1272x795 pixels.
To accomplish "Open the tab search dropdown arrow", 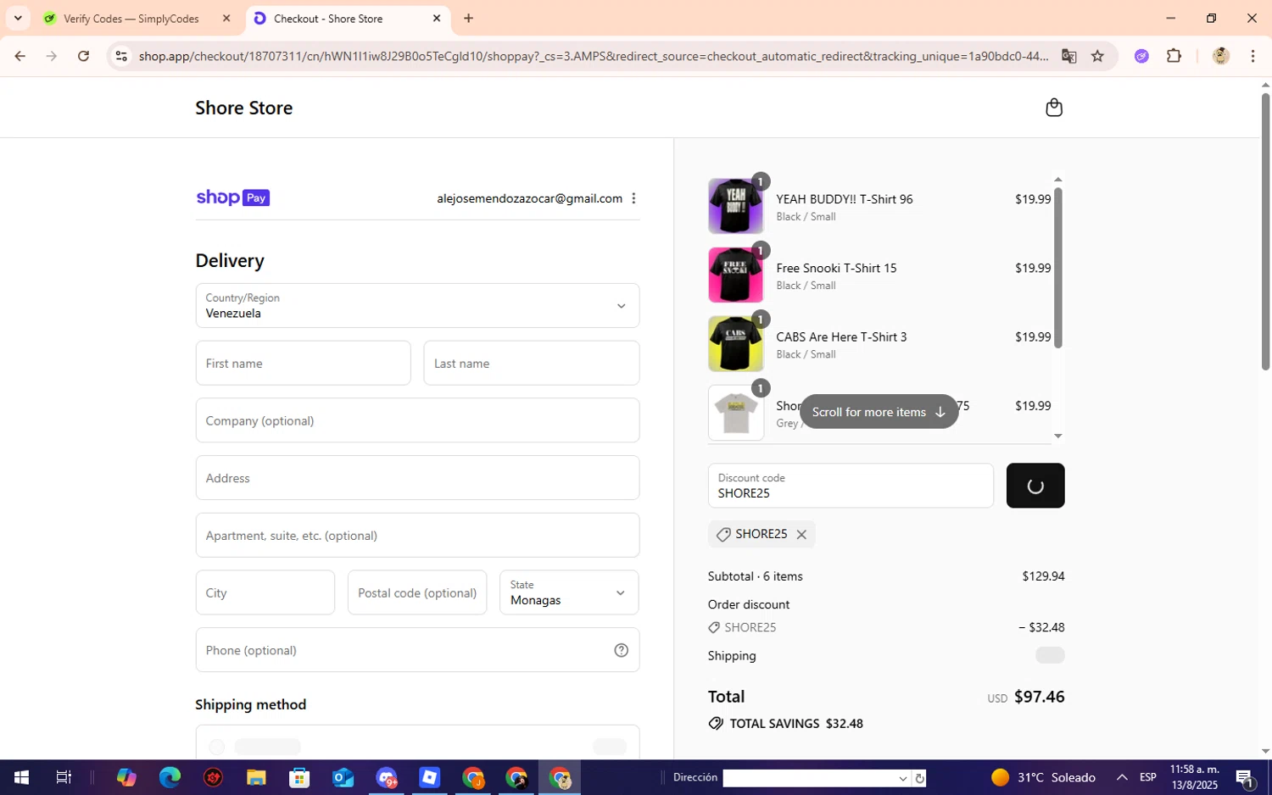I will (x=18, y=18).
